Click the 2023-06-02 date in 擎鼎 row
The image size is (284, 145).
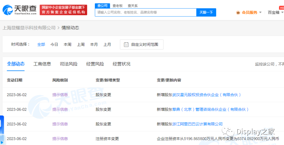[17, 109]
